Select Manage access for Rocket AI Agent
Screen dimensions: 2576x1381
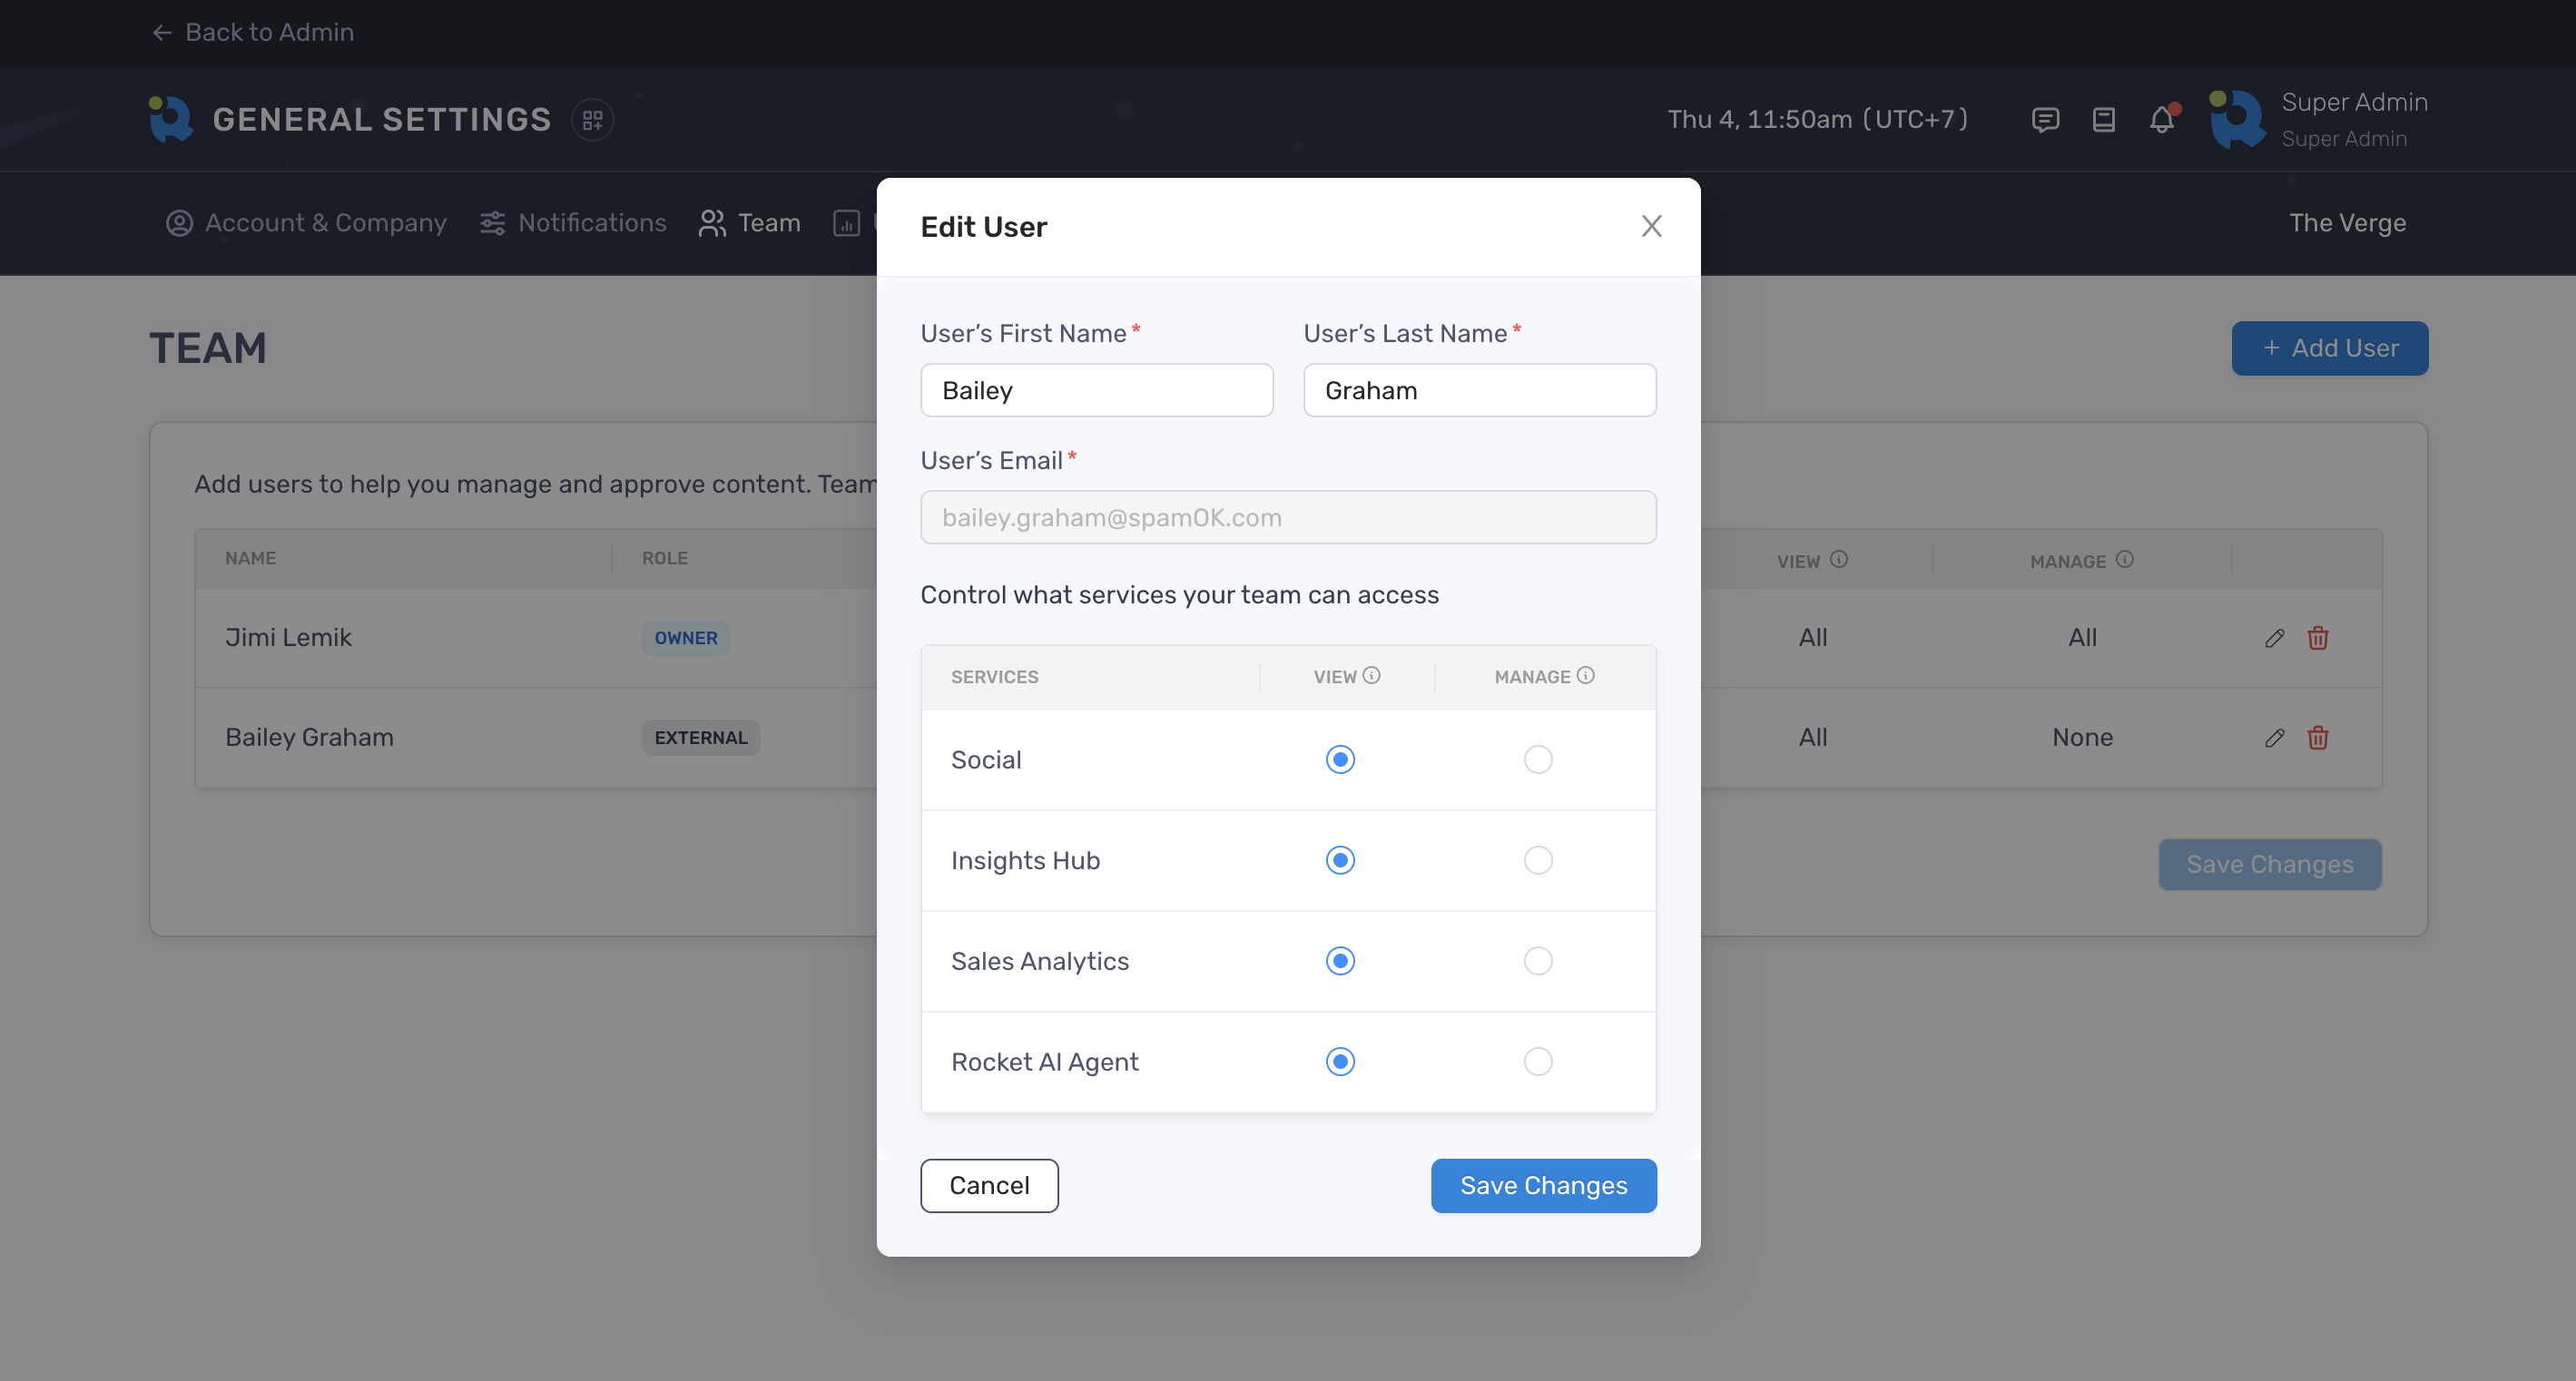[x=1538, y=1061]
